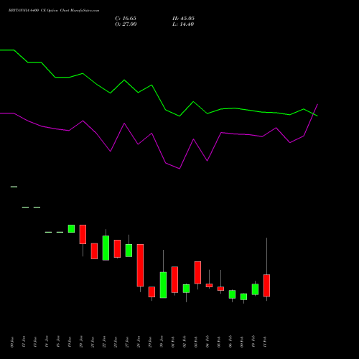Click the 02 Feb green candle

[x=186, y=289]
